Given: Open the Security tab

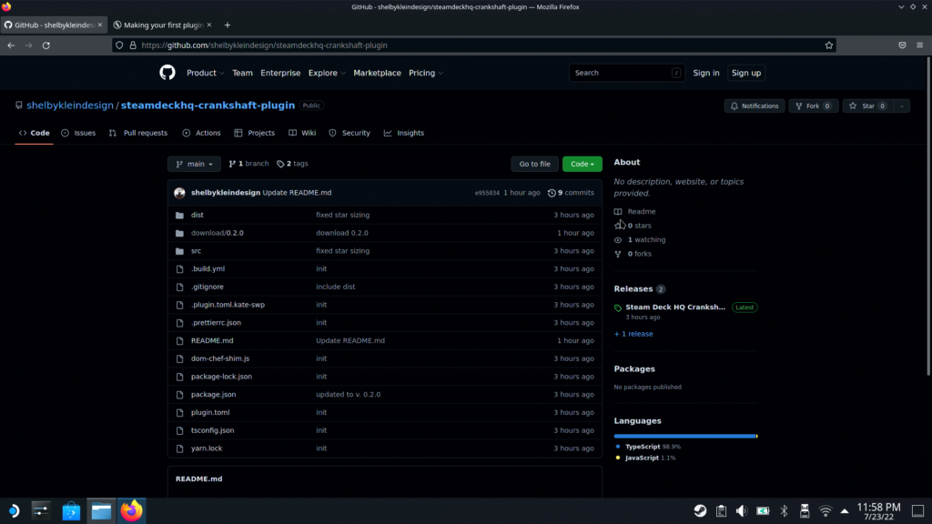Looking at the screenshot, I should (349, 133).
